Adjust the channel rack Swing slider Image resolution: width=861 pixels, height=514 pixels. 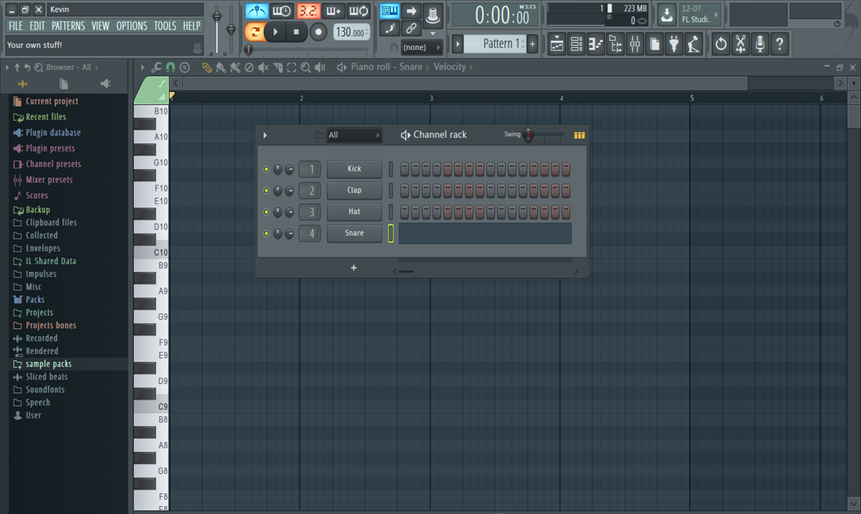pyautogui.click(x=544, y=135)
